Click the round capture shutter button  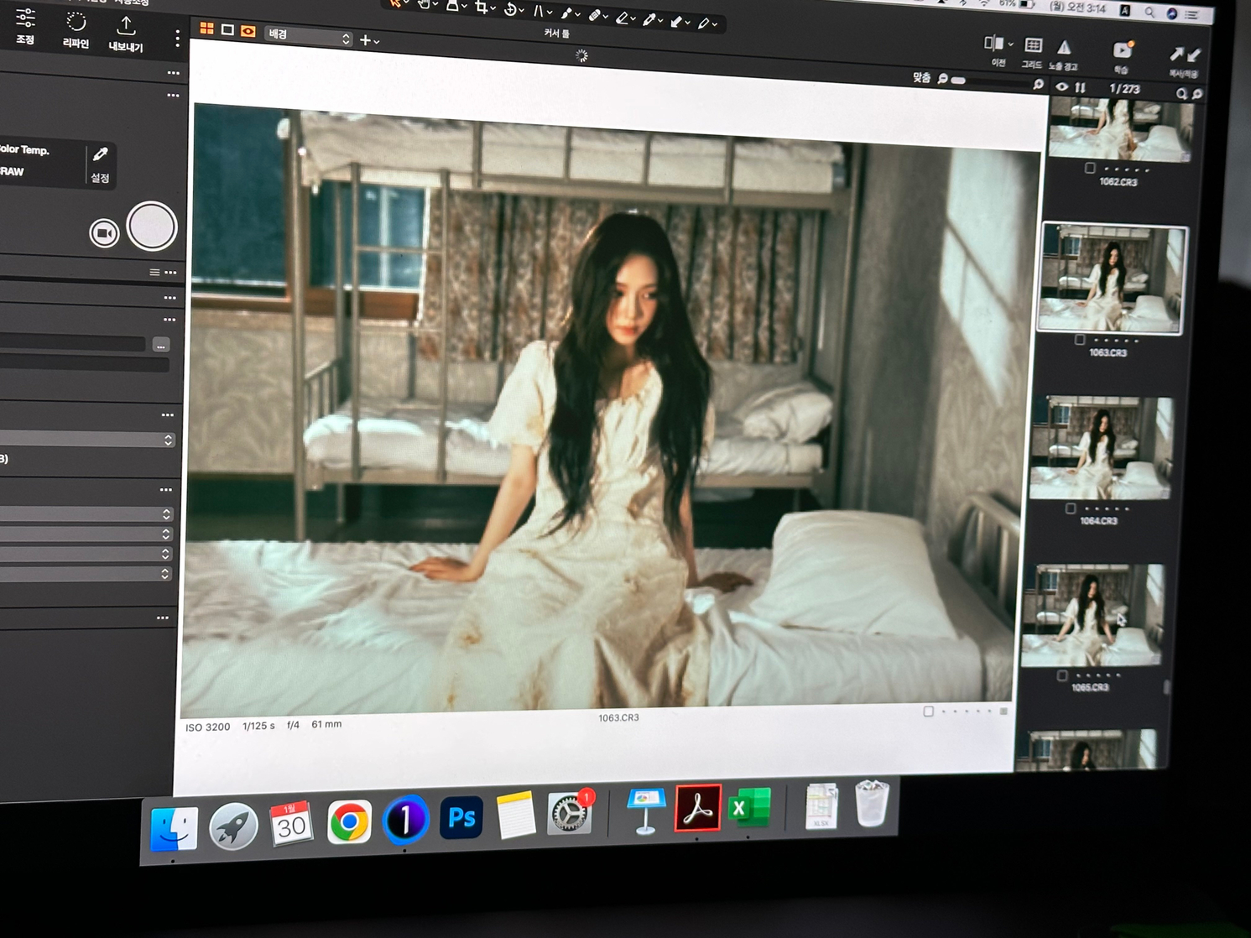point(152,227)
